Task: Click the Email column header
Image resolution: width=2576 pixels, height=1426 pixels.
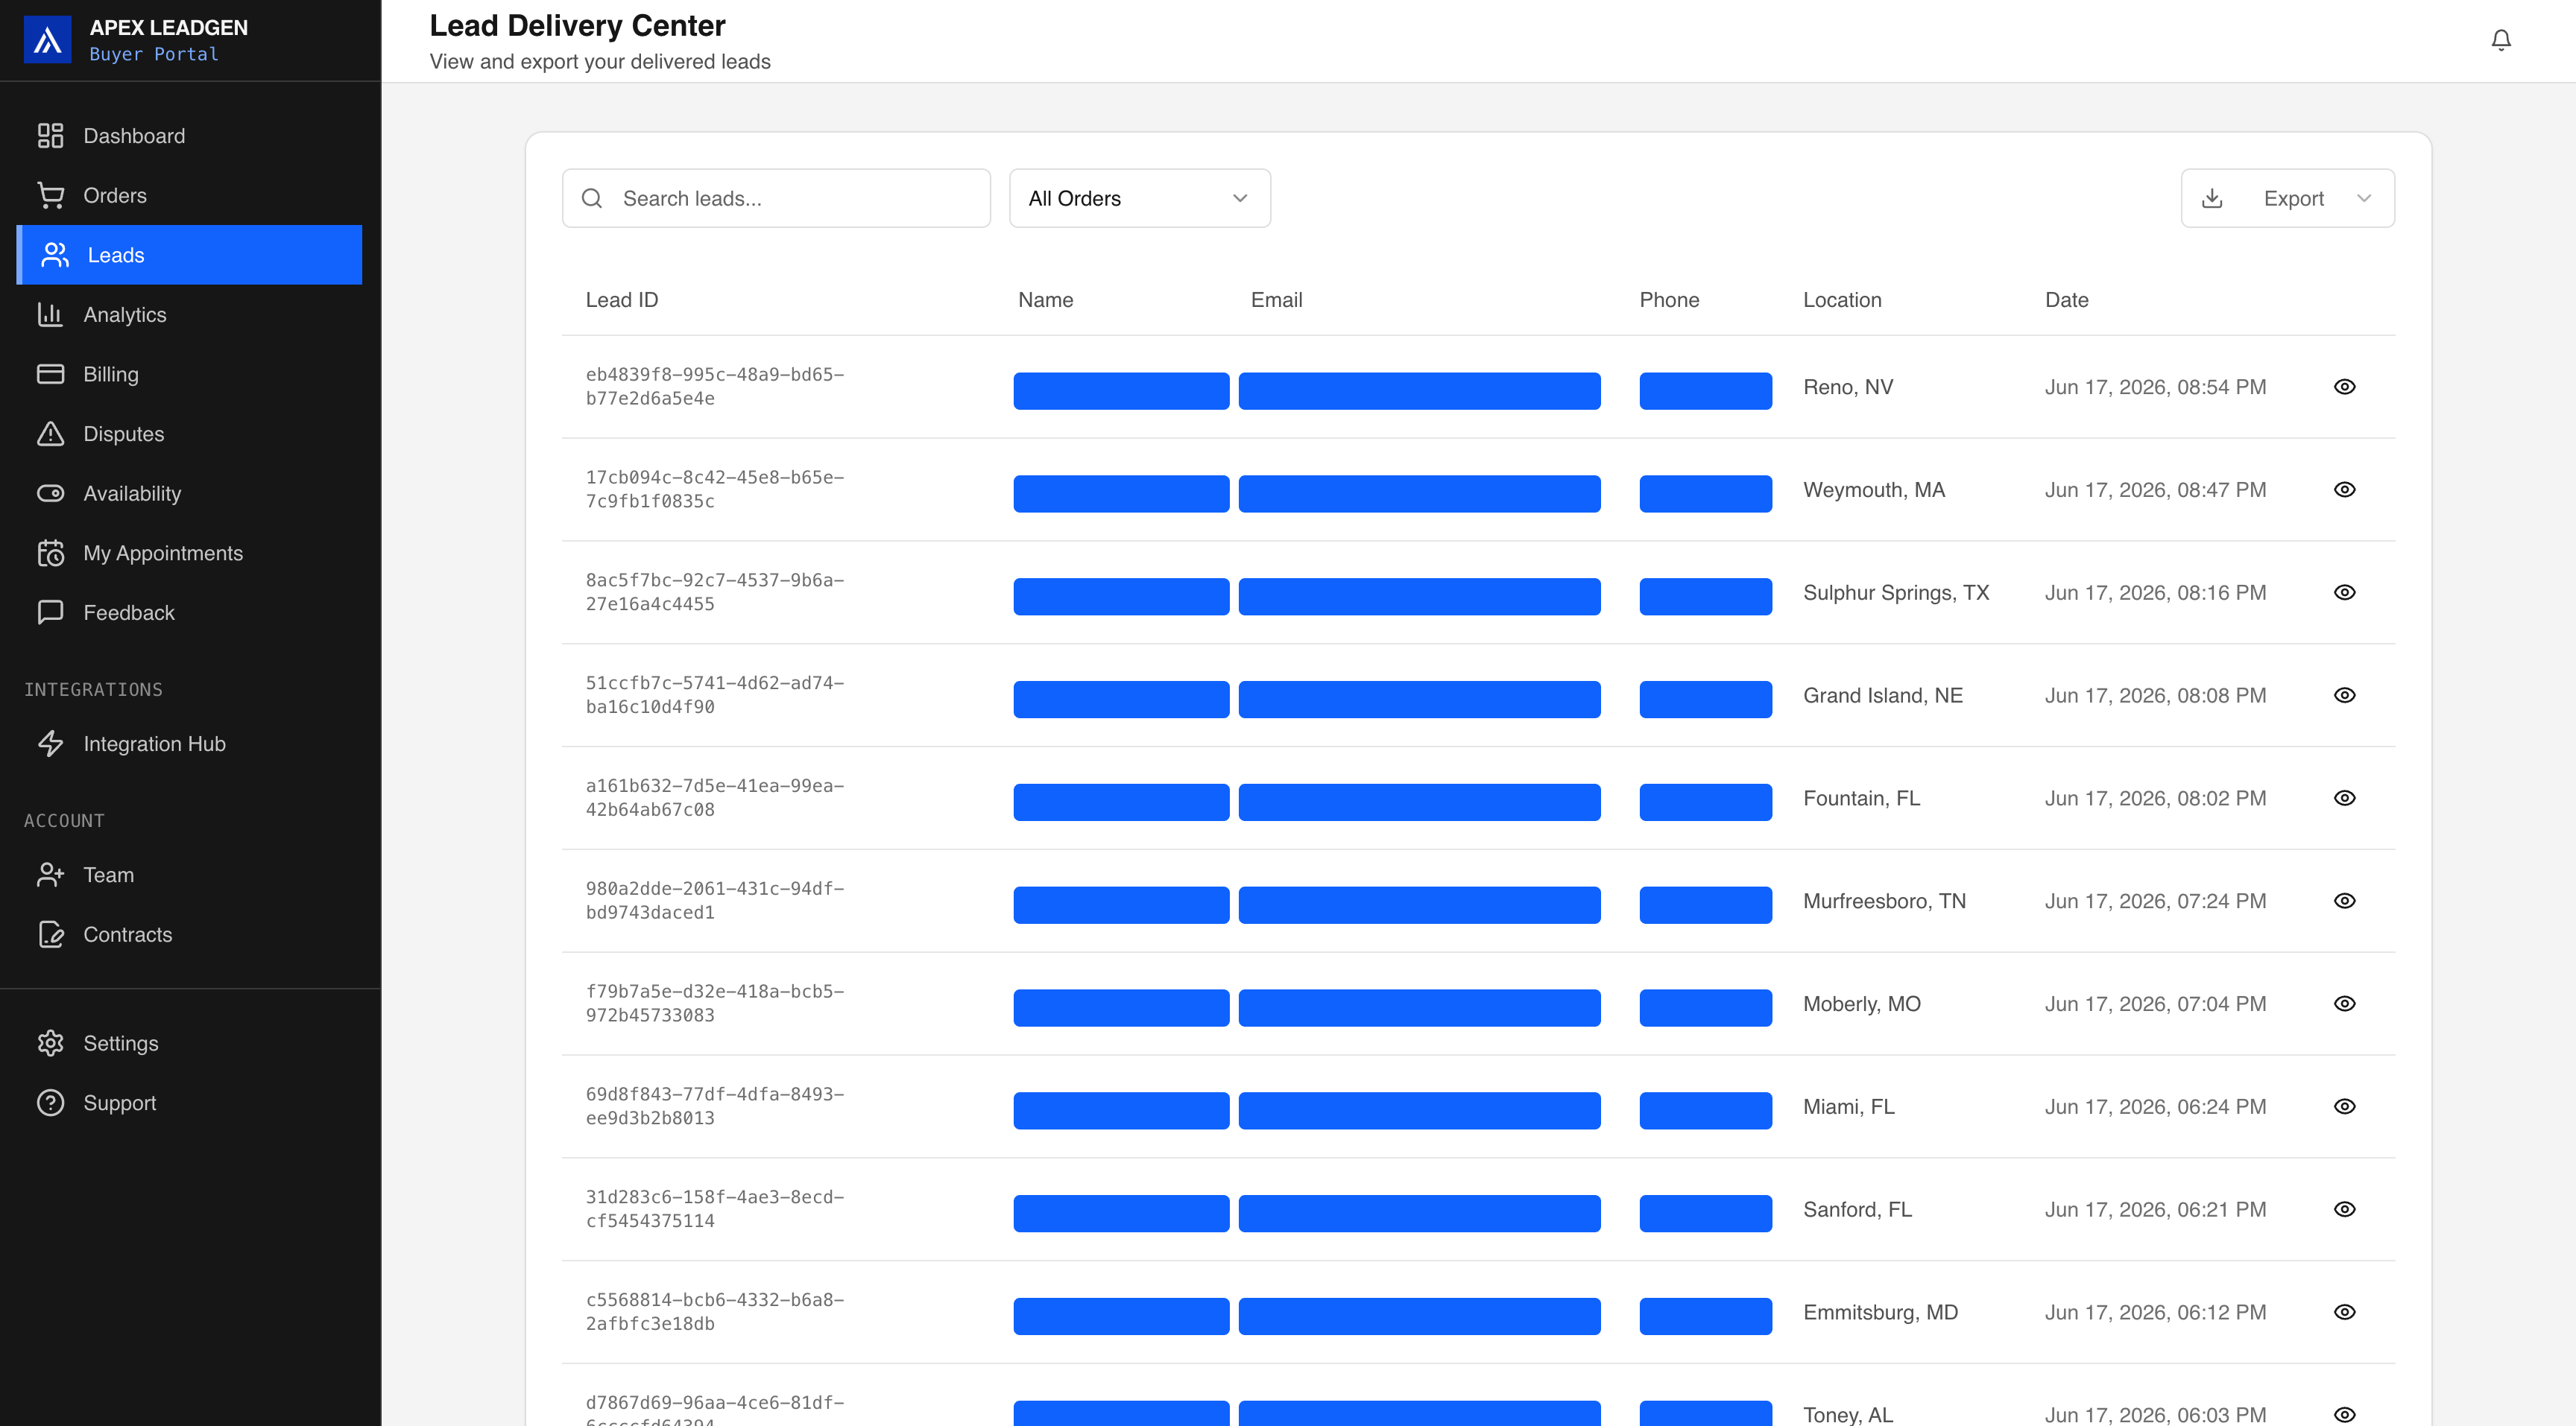Action: point(1276,300)
